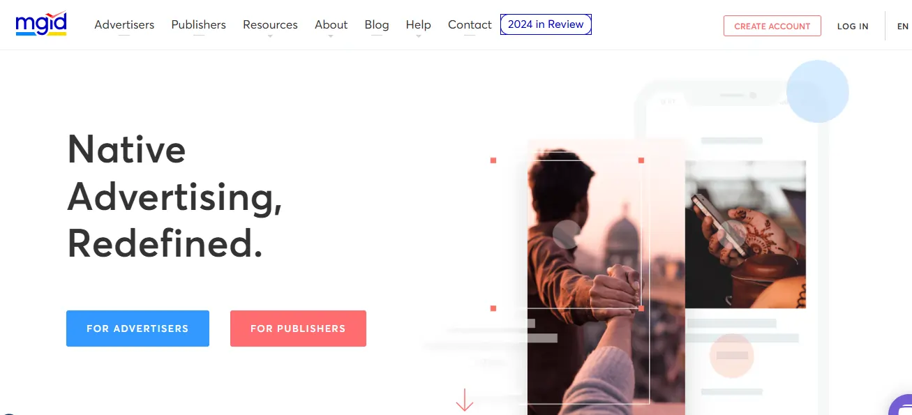
Task: Click the 2024 in Review button
Action: (x=546, y=24)
